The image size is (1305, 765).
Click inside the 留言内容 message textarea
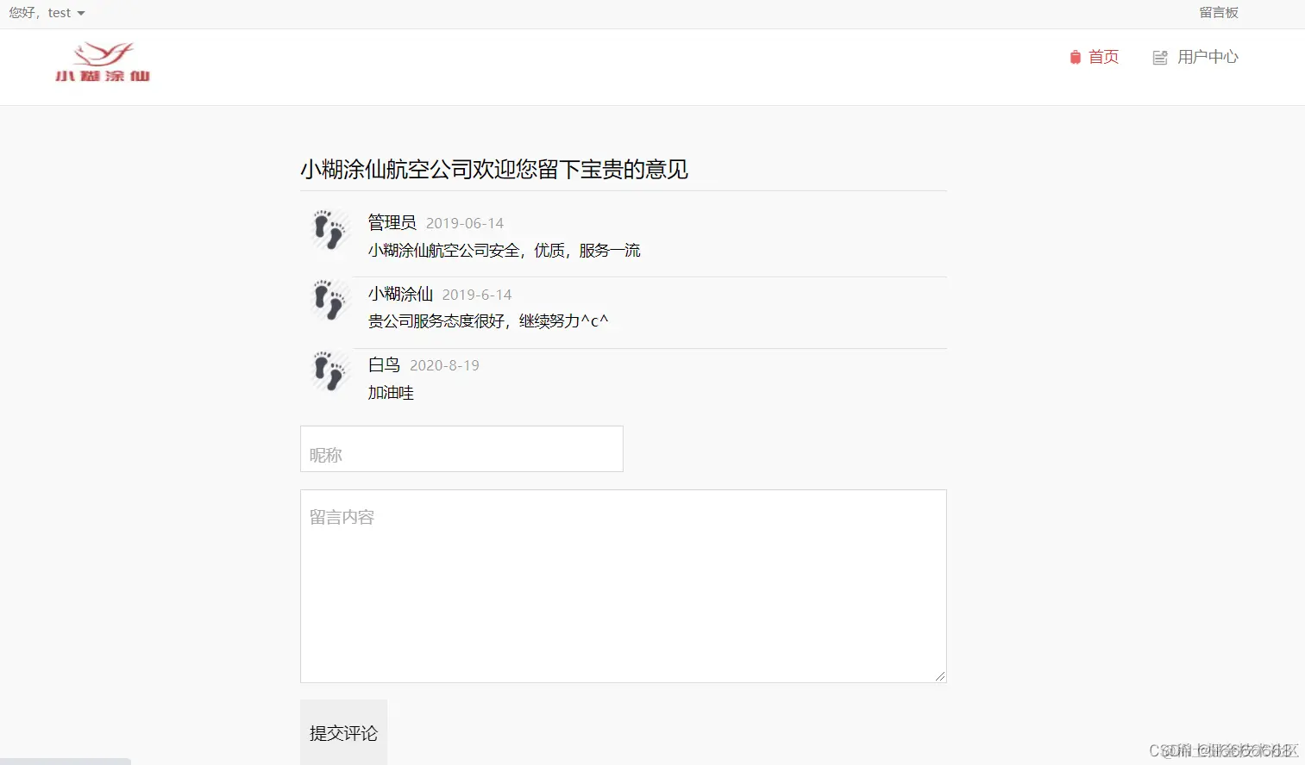pos(623,586)
